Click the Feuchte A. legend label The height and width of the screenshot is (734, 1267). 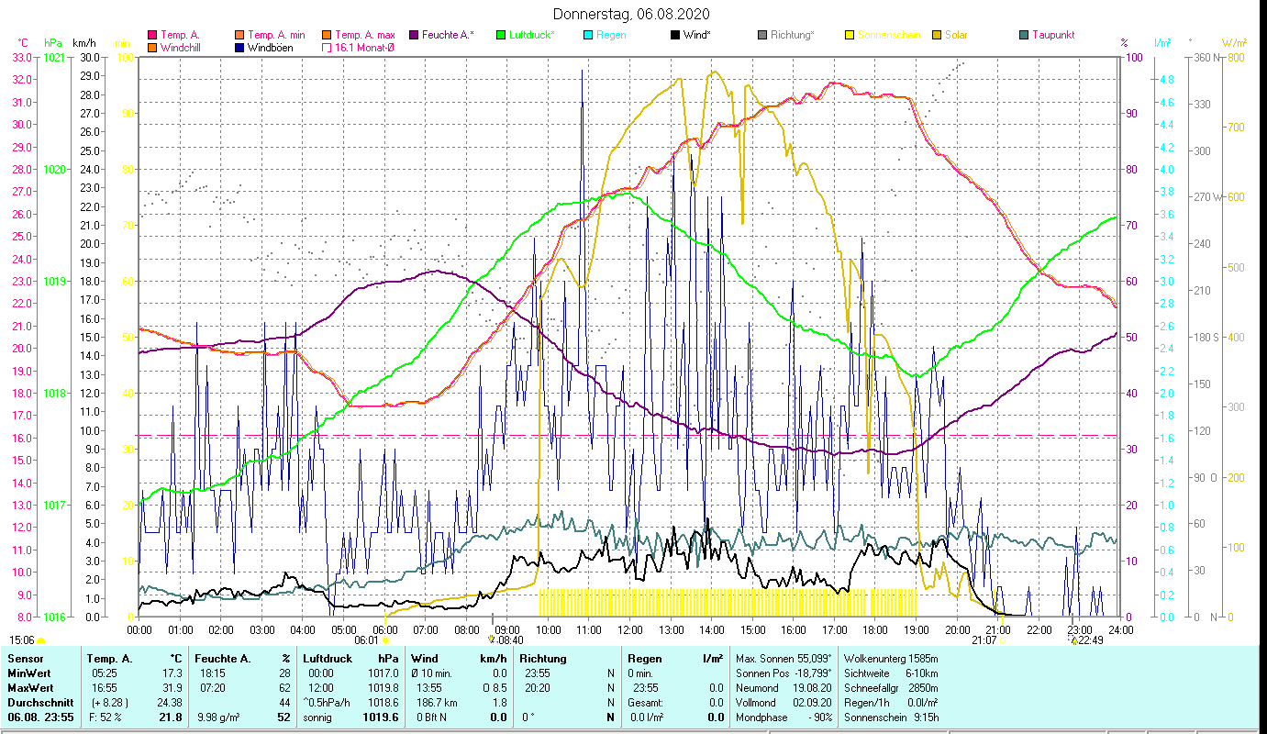(448, 35)
